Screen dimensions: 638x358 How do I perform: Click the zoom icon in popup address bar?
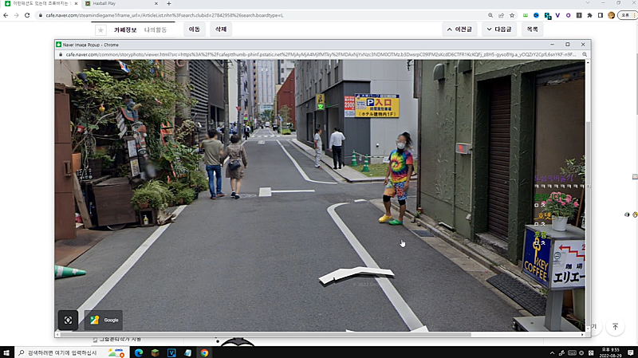pos(585,54)
